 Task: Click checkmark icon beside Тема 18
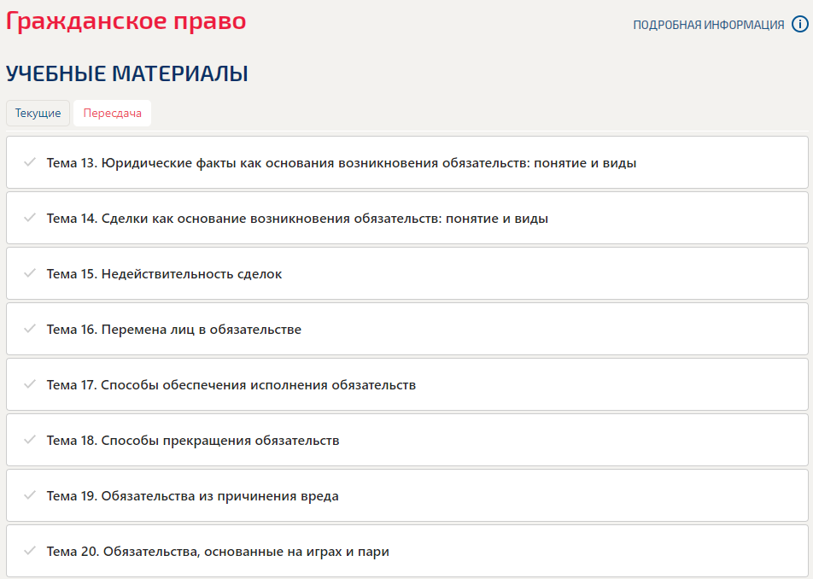point(30,440)
